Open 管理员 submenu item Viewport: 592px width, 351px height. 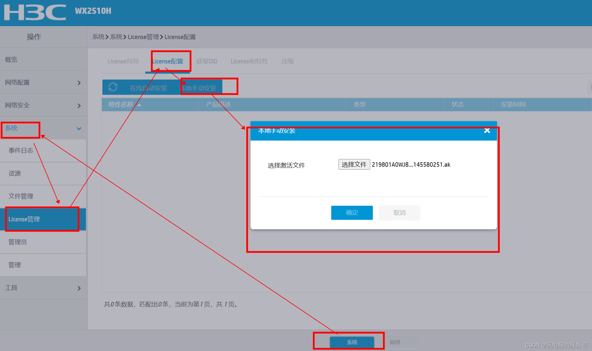43,242
